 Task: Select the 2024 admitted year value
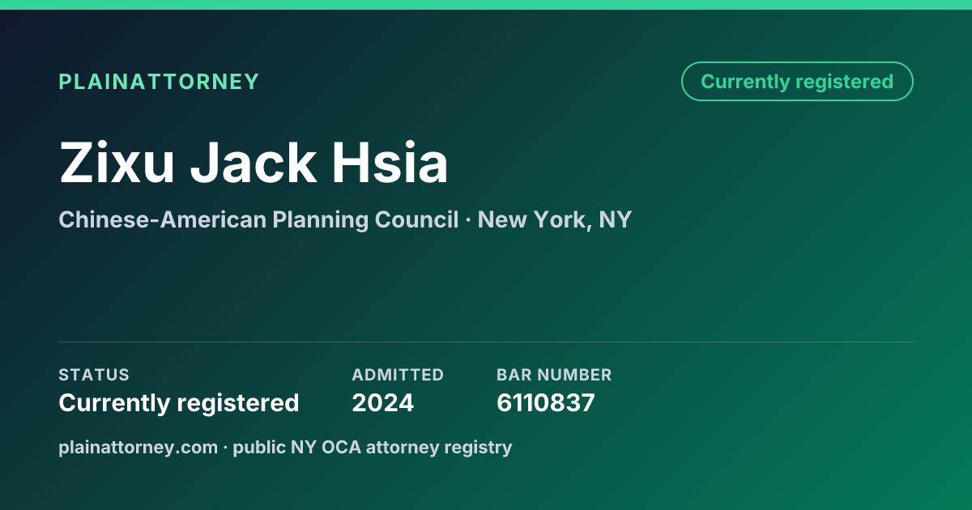pyautogui.click(x=383, y=402)
